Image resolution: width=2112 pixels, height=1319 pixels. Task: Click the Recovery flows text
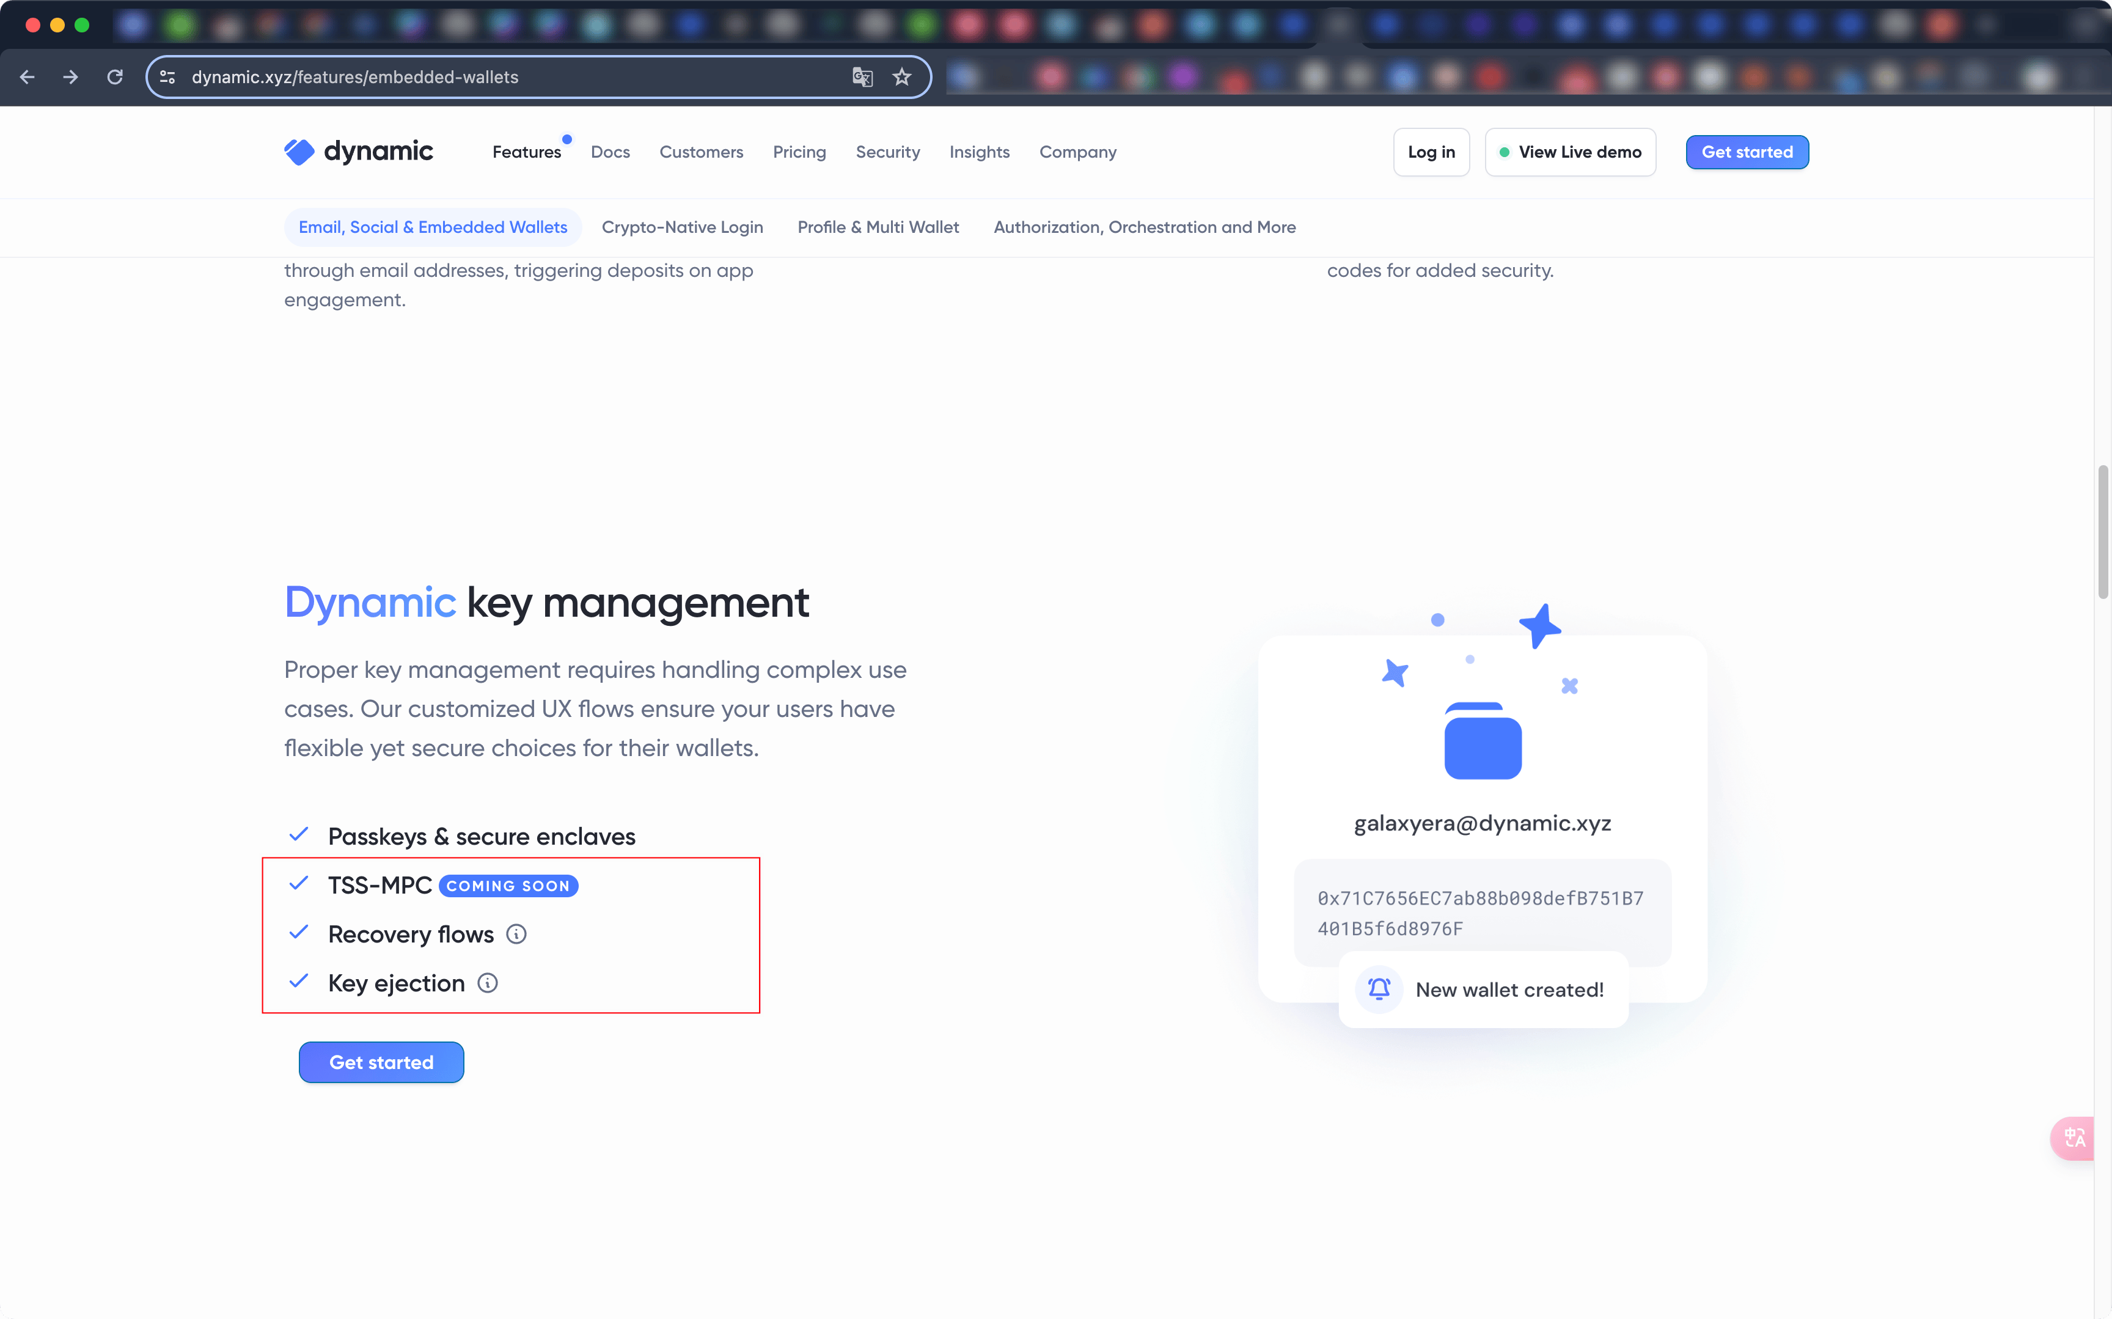point(411,935)
